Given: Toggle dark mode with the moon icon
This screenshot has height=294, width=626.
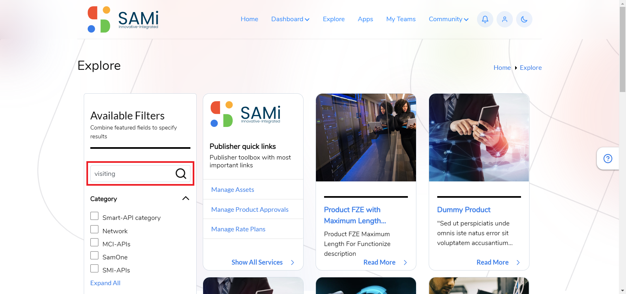Looking at the screenshot, I should 524,19.
